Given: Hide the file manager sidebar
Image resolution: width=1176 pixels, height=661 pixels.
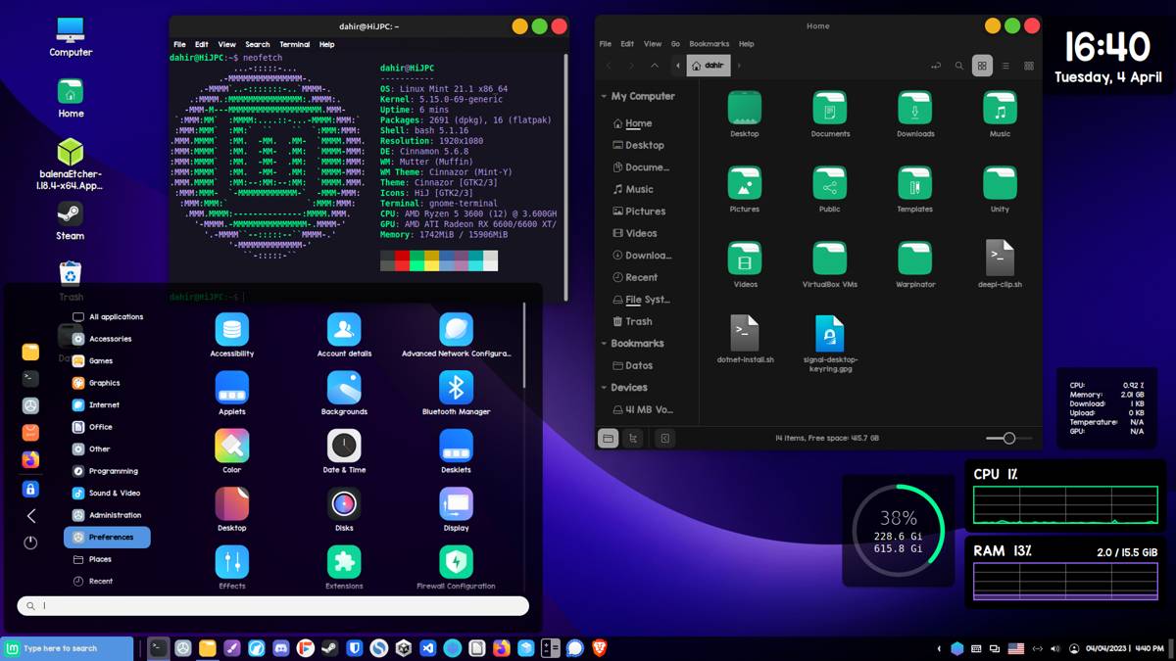Looking at the screenshot, I should pyautogui.click(x=664, y=439).
